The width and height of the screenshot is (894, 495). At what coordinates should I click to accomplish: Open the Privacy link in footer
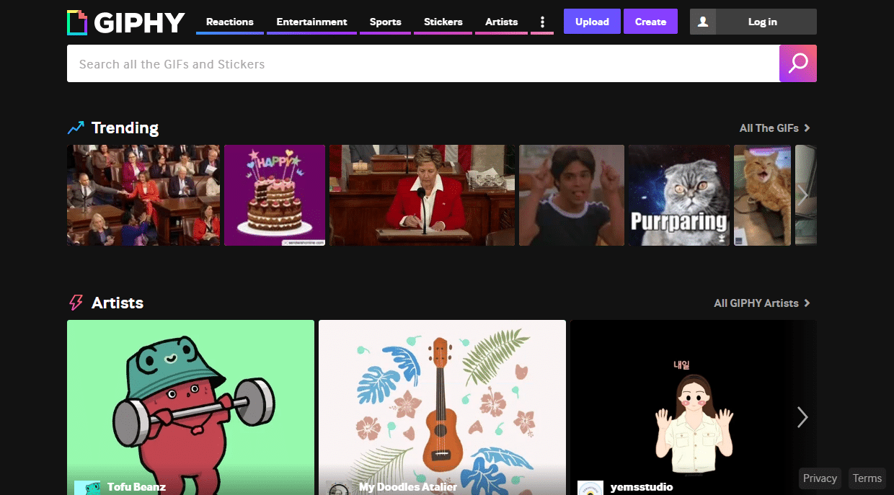point(820,478)
